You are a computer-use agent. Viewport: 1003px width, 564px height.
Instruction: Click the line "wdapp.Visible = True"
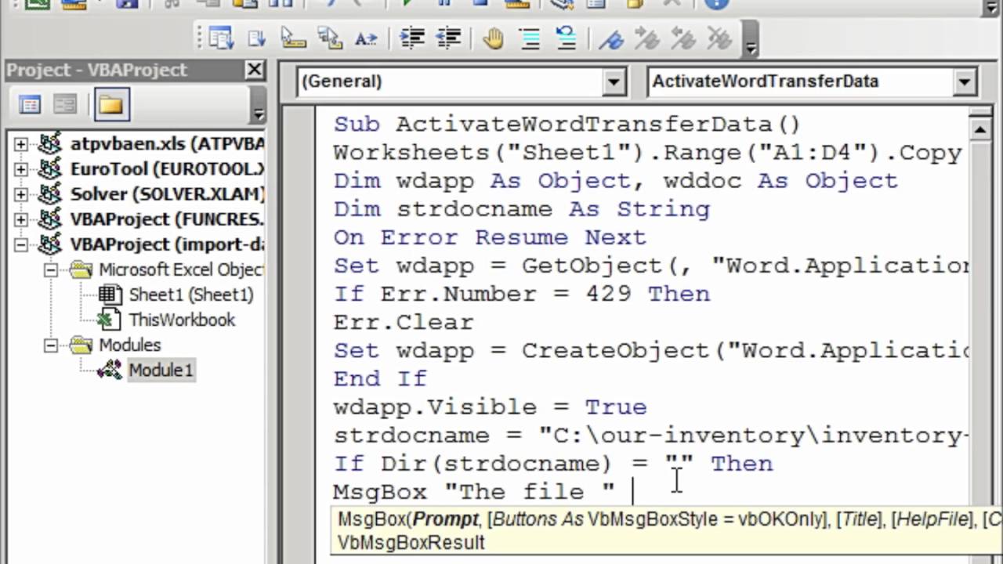pos(490,406)
